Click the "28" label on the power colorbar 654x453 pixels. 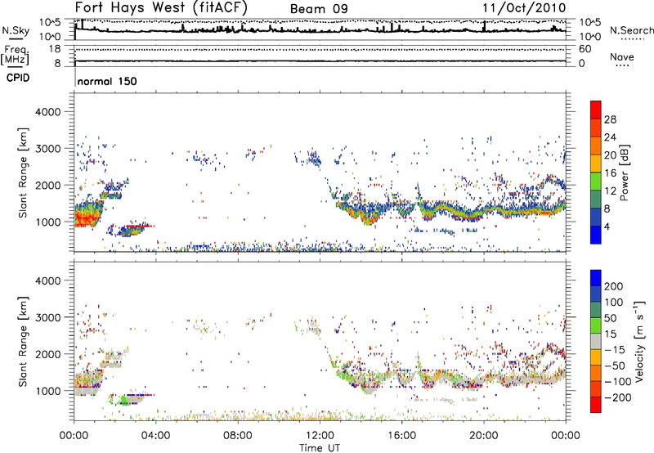point(610,119)
